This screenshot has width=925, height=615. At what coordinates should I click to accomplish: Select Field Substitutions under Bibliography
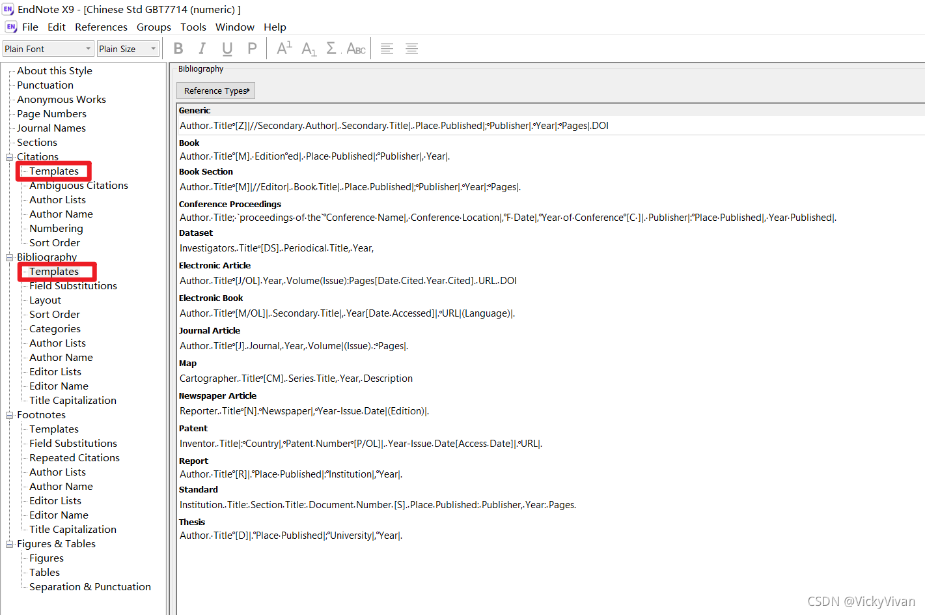73,285
